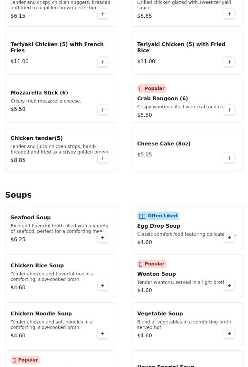Add Teriyaki Chicken with Fried Rice
Screen dimensions: 248x367
pyautogui.click(x=229, y=62)
